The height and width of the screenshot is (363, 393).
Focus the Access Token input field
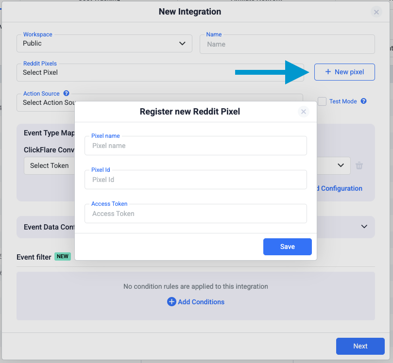[195, 214]
